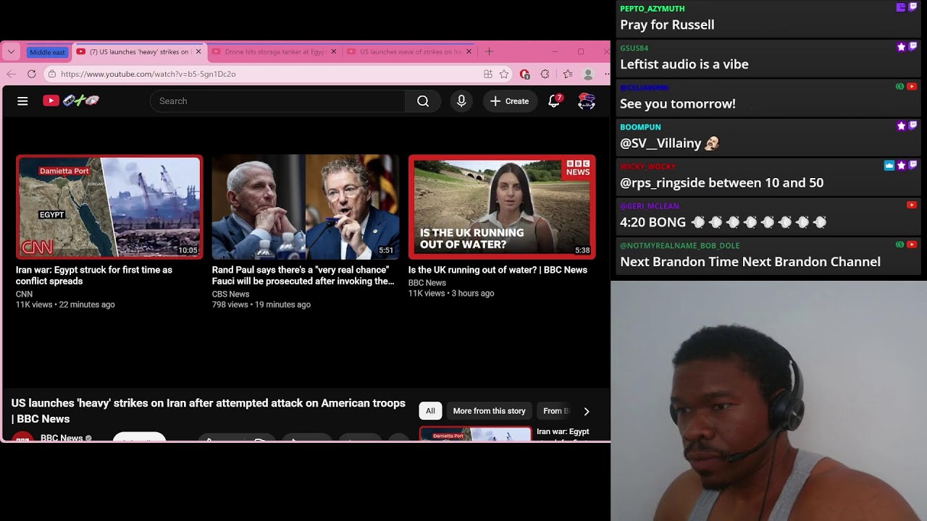Image resolution: width=927 pixels, height=521 pixels.
Task: Click the browser address bar URL
Action: (148, 74)
